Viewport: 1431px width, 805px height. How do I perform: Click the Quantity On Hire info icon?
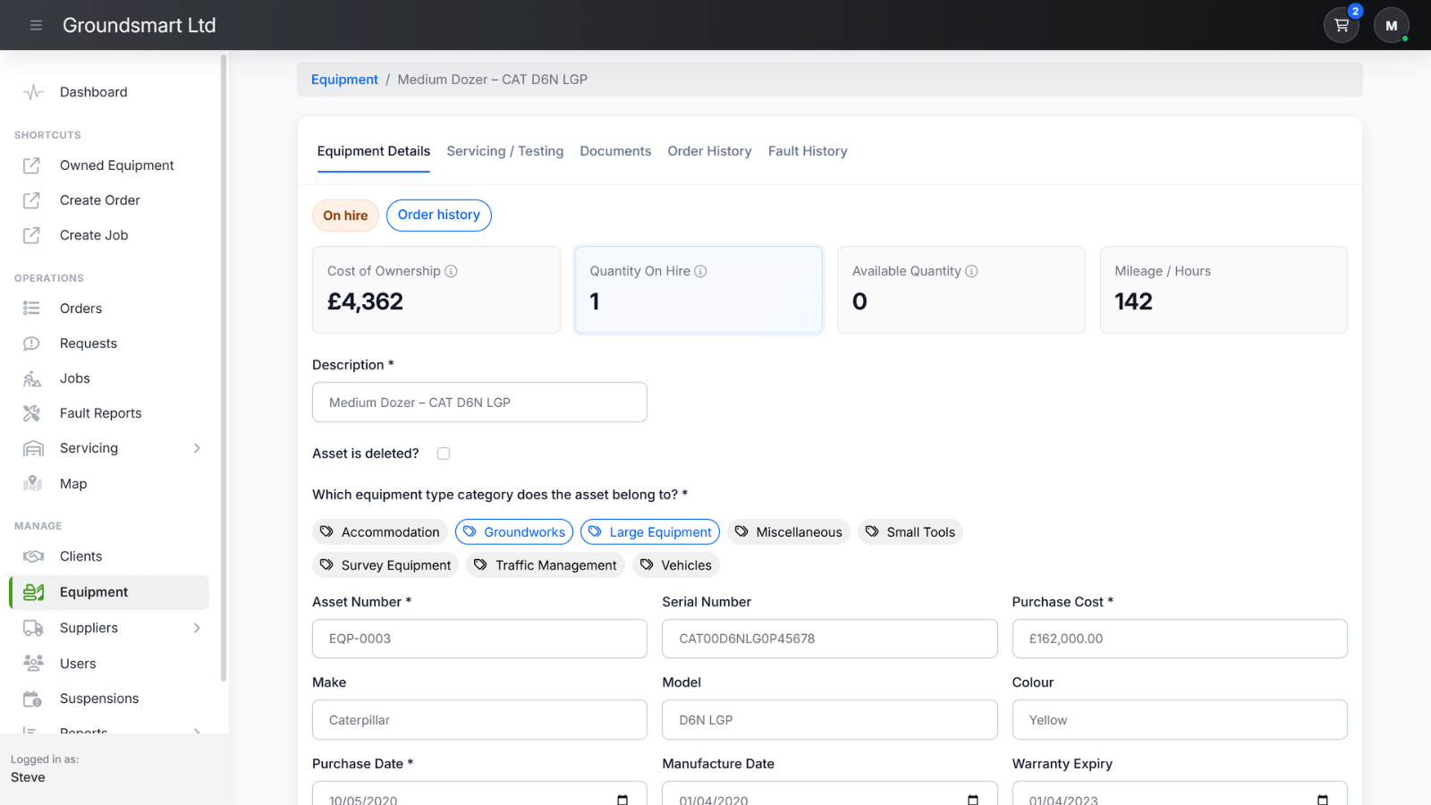coord(701,271)
